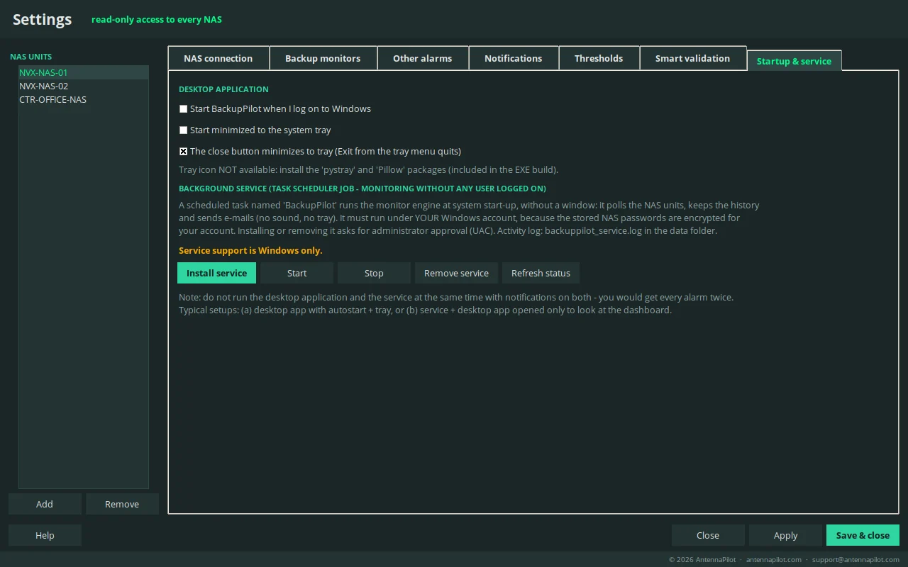Stop the background service
The image size is (908, 567).
click(x=374, y=273)
